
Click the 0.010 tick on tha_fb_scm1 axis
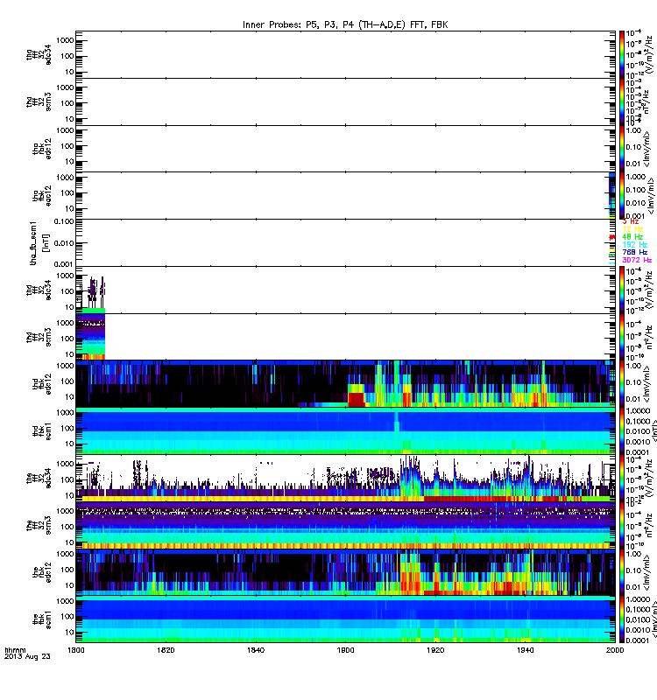pos(64,243)
